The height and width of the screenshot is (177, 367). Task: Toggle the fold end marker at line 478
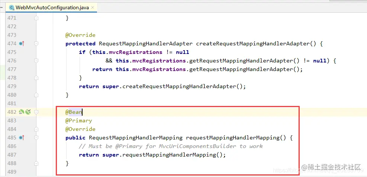pyautogui.click(x=36, y=78)
